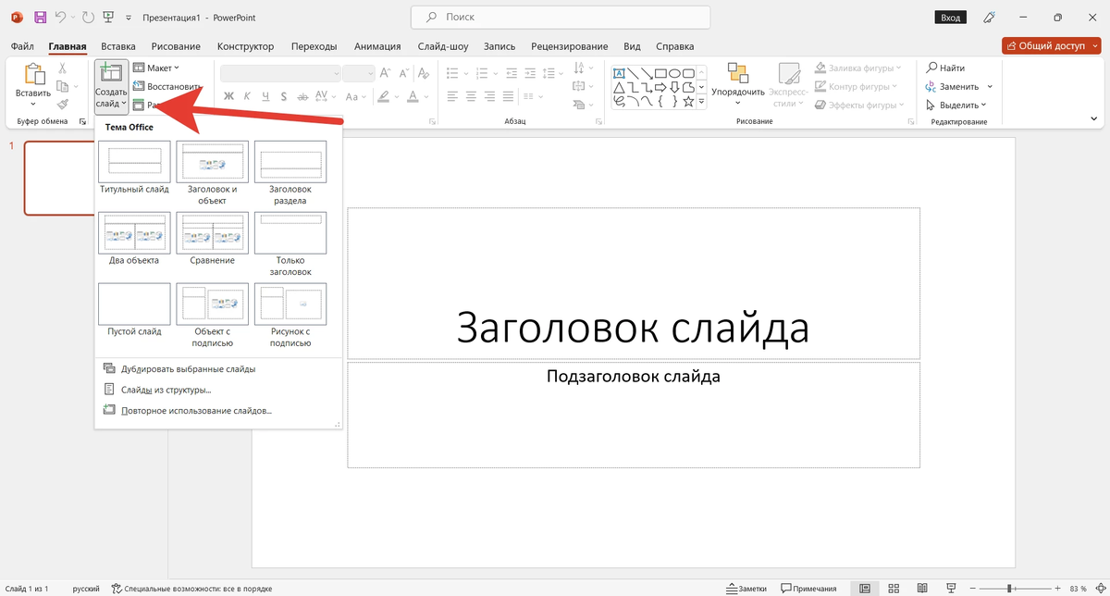Toggle strikethrough formatting
This screenshot has width=1110, height=596.
(x=302, y=96)
